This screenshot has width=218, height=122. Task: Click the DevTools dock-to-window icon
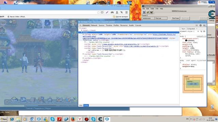(x=204, y=25)
